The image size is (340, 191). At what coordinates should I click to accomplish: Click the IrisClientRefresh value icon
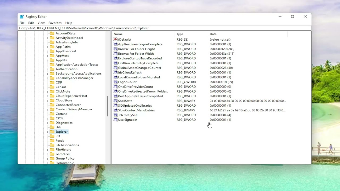point(115,72)
